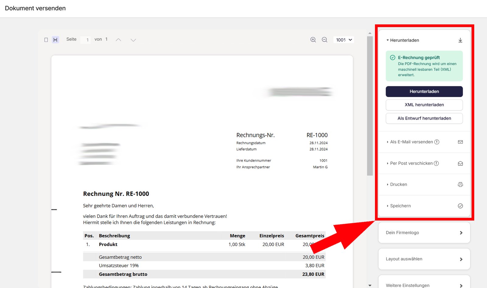
Task: Click the letter icon beside Per Post verschicken
Action: point(460,163)
